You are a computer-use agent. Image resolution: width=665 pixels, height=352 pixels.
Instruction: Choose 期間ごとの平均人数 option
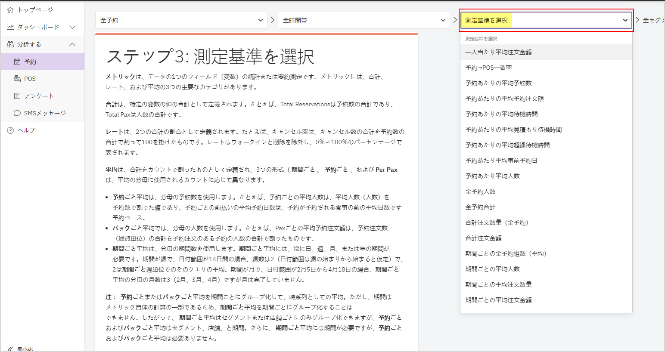click(546, 269)
